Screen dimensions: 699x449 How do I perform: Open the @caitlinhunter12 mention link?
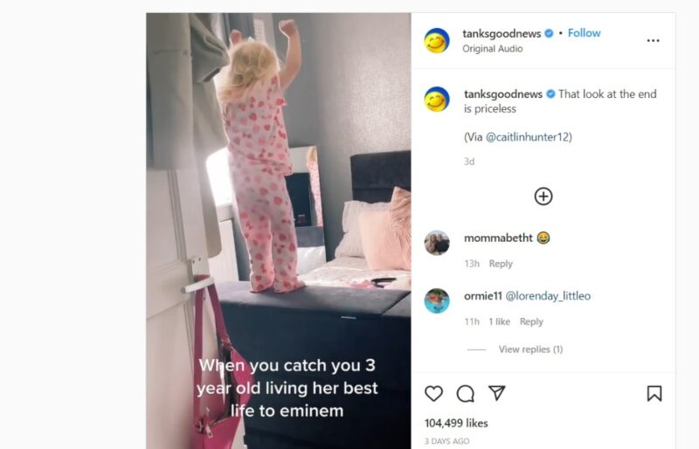pos(529,137)
